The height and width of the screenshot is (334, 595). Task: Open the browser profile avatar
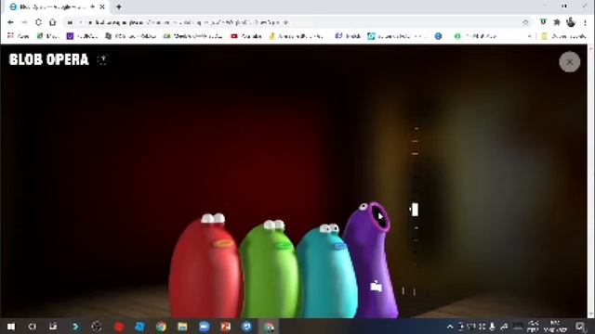pyautogui.click(x=571, y=22)
